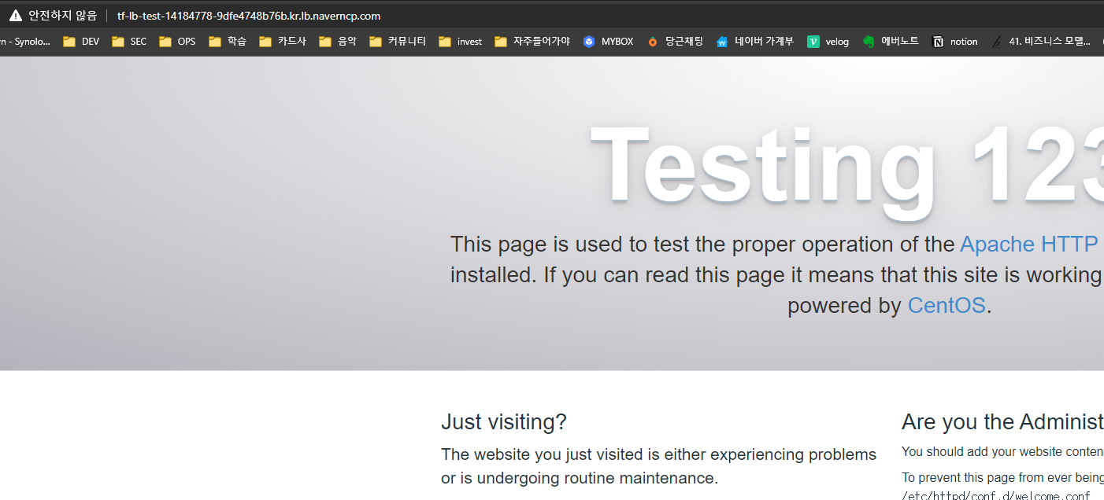Click the 안전하지 않음 security label
Screen dimensions: 1104x500
pyautogui.click(x=63, y=16)
